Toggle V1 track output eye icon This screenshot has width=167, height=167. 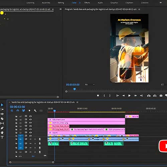pyautogui.click(x=30, y=136)
